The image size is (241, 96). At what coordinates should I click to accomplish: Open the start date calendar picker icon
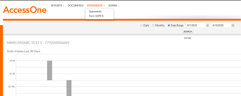(208, 26)
